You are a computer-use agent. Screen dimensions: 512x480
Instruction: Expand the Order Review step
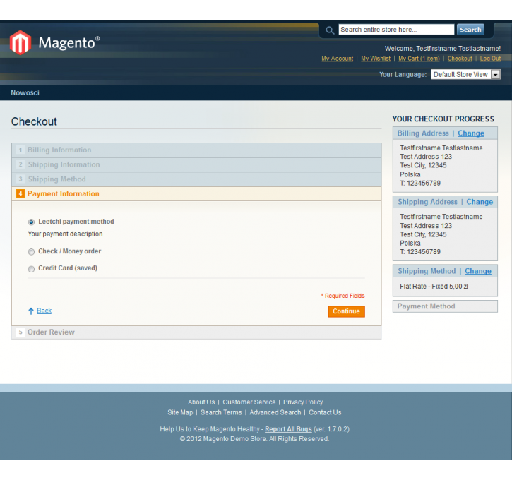click(196, 332)
